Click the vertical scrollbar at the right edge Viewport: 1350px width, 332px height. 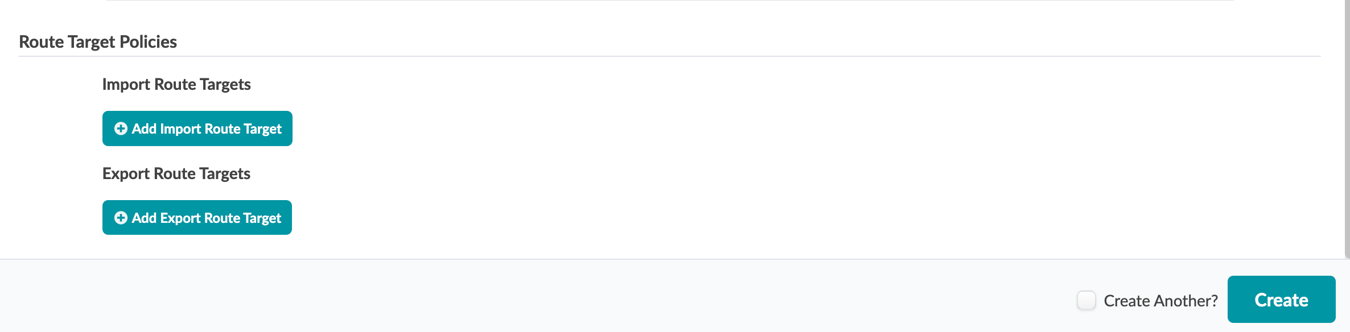pos(1347,129)
